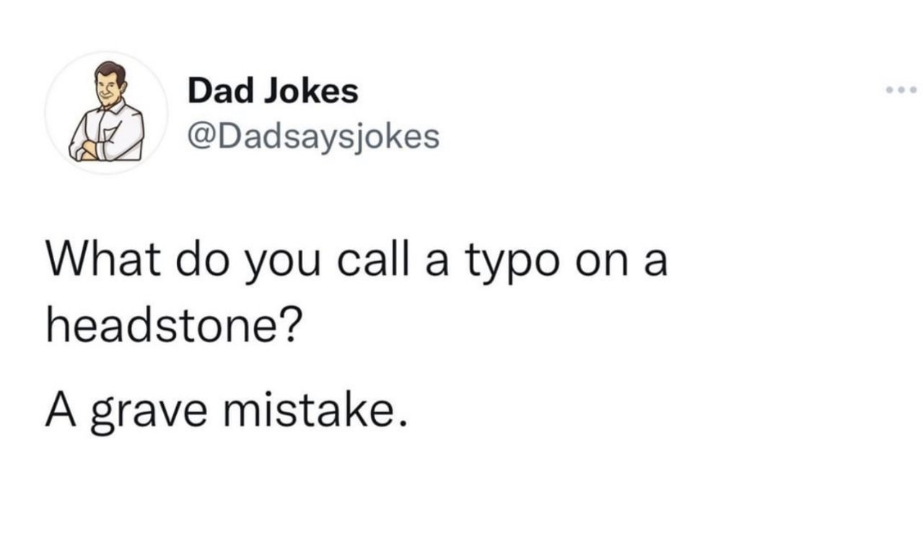This screenshot has height=534, width=923.
Task: Open the three-dot more options menu
Action: (902, 91)
